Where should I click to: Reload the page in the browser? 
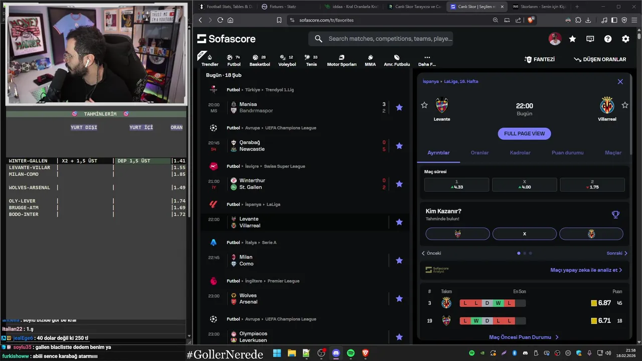(220, 20)
